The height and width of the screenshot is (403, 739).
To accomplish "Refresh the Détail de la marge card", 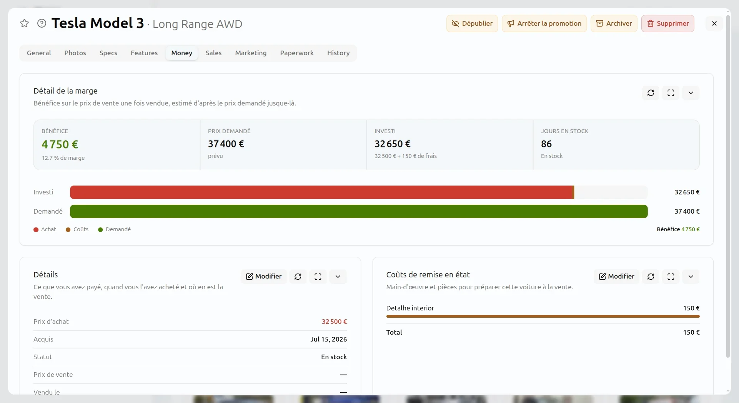I will 651,93.
